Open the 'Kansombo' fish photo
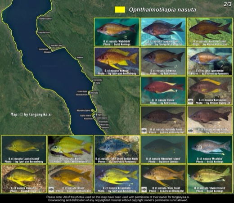Screen dimensions: 234x203 210,91
